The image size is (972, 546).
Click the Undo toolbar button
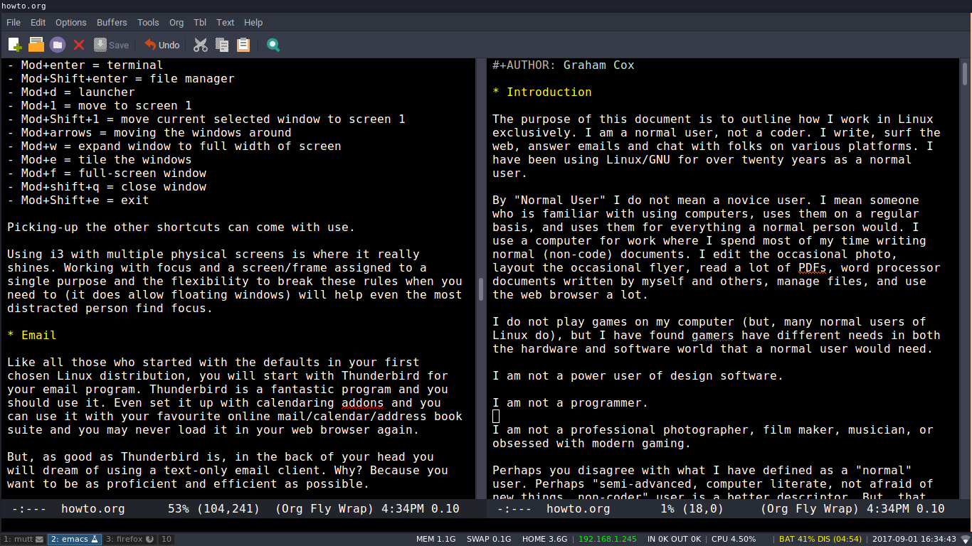pyautogui.click(x=162, y=45)
